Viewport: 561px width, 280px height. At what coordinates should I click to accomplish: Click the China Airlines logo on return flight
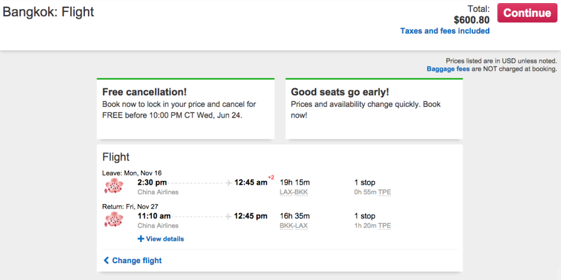point(114,219)
